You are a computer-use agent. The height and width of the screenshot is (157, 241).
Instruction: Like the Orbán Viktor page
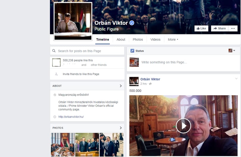coord(201,28)
